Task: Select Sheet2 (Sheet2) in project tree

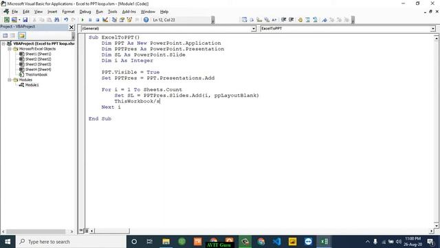Action: pos(38,59)
